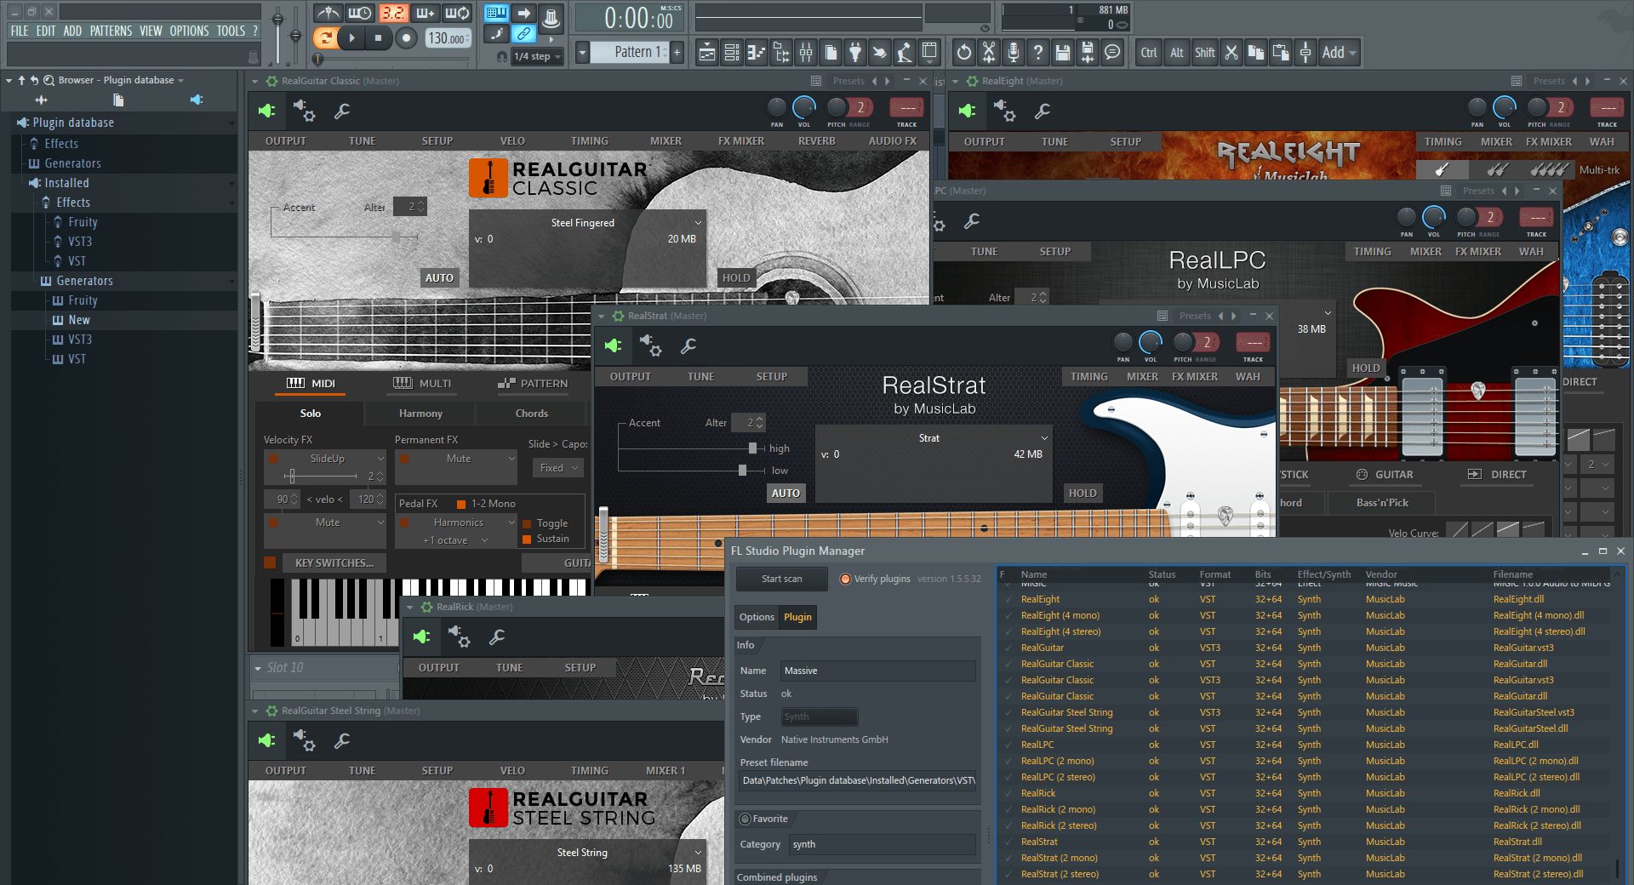Expand the Effects item under Plugin database
1634x885 pixels.
[61, 144]
